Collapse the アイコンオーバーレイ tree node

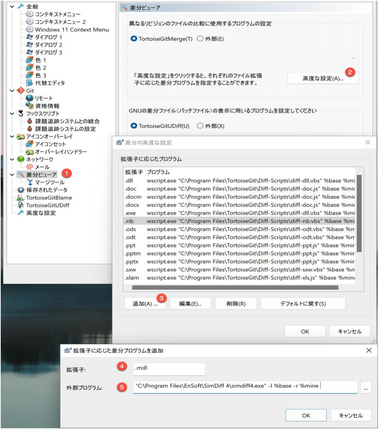tap(12, 136)
